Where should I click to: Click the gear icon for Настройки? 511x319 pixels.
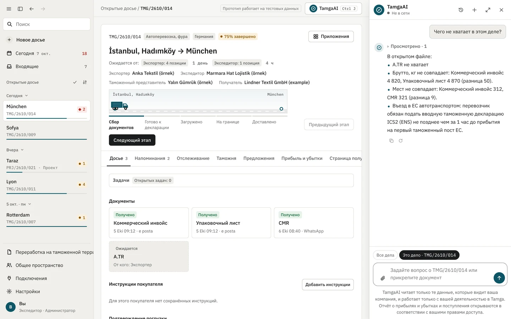click(9, 291)
